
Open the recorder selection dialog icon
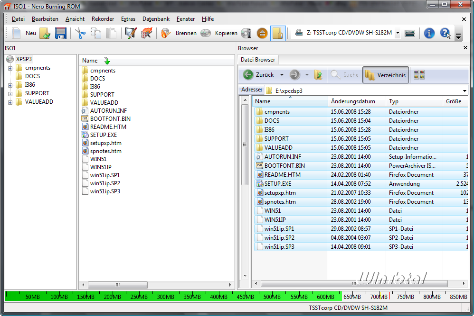[409, 33]
